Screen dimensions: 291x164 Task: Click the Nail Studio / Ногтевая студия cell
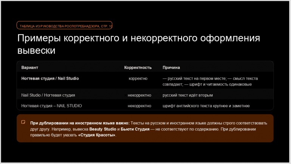coord(48,95)
